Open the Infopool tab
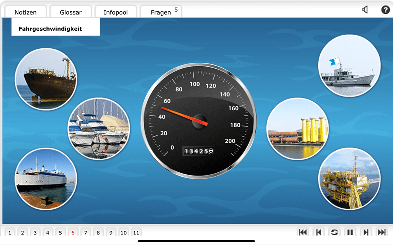 116,12
